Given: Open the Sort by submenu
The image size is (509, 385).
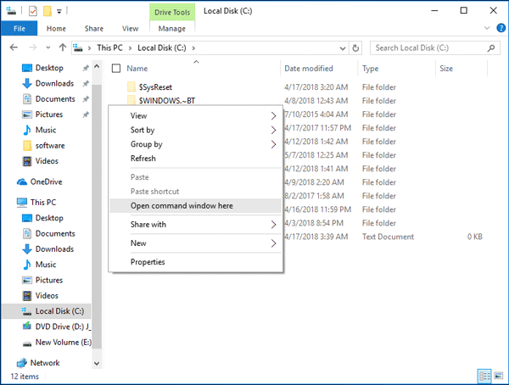Looking at the screenshot, I should (x=196, y=131).
